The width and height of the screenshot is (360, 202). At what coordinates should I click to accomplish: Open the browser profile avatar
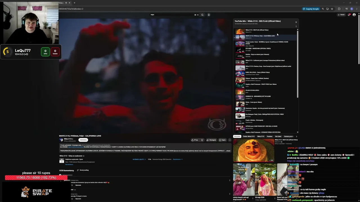coord(352,9)
